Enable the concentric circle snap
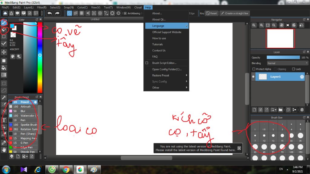310x174 pixels. [100, 13]
